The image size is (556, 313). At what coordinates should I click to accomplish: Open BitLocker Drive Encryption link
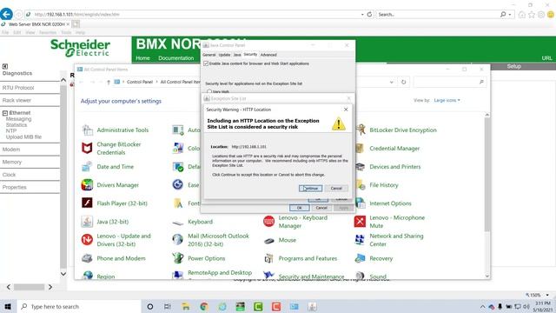(403, 130)
